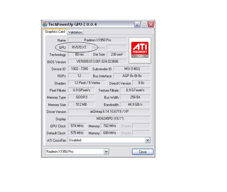Click the Die Size value 230 mm²
The width and height of the screenshot is (227, 192).
(117, 54)
